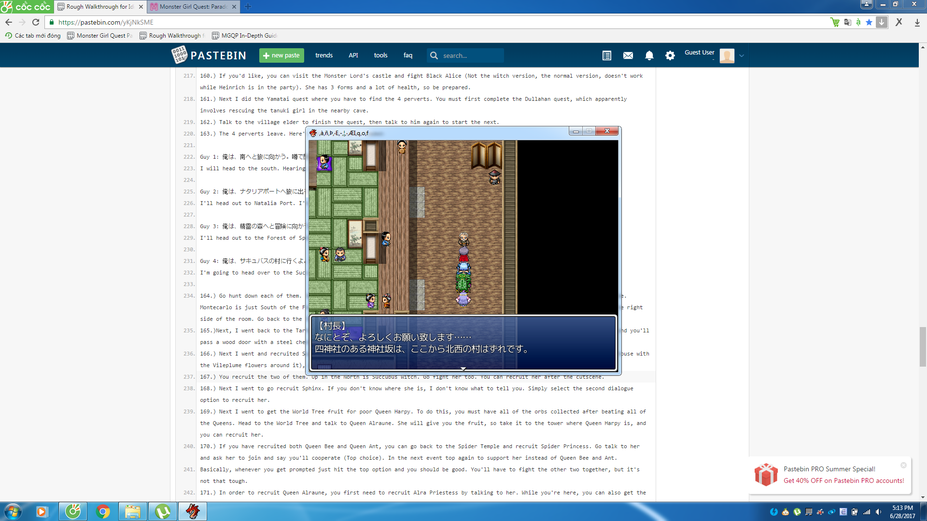Open Cốc Cốc browser in taskbar
Screen dimensions: 927x521
click(x=73, y=511)
